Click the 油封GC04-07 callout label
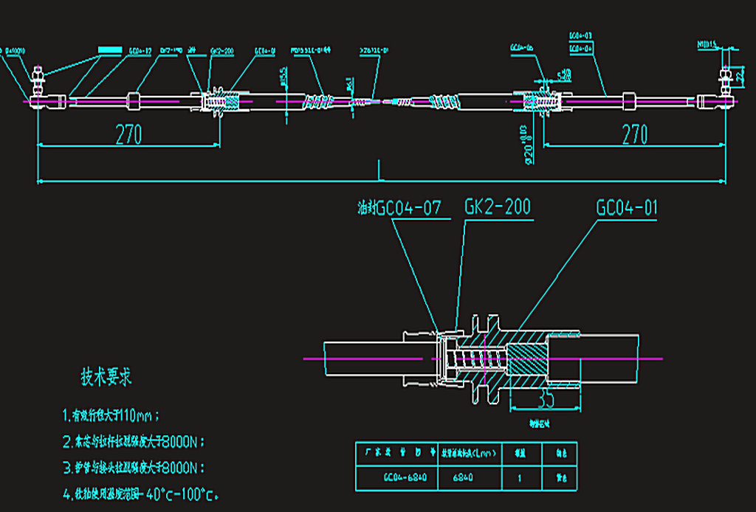756x512 pixels. coord(399,209)
